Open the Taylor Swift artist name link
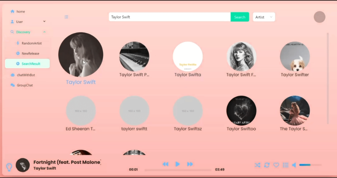 point(81,82)
